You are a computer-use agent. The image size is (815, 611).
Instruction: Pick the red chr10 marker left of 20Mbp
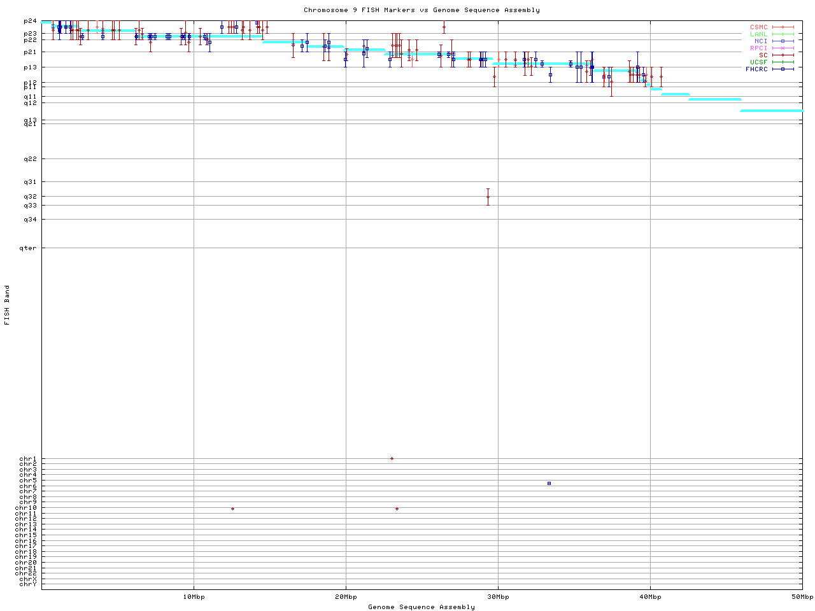(232, 509)
